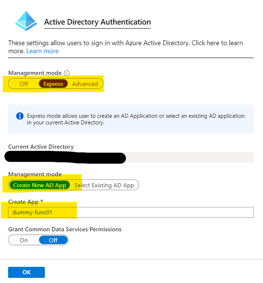Click the Express mode information banner text
The image size is (263, 283).
[x=136, y=119]
